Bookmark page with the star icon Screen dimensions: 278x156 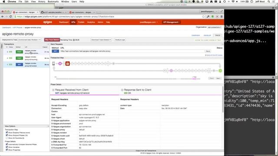pyautogui.click(x=203, y=16)
